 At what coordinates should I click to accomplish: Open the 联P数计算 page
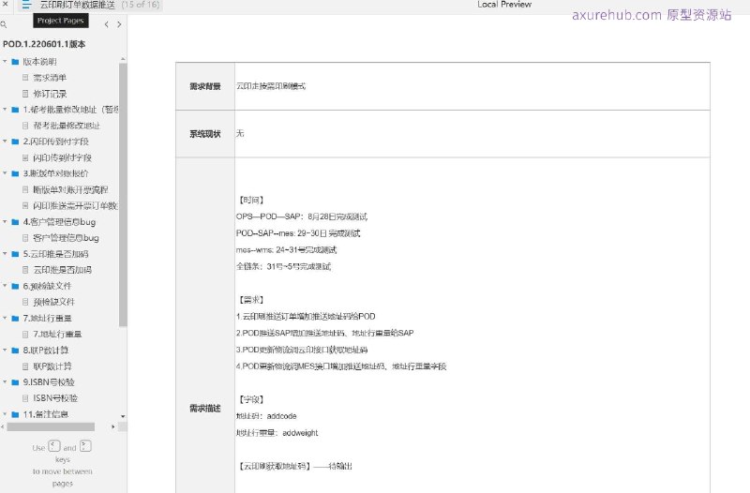pos(52,366)
